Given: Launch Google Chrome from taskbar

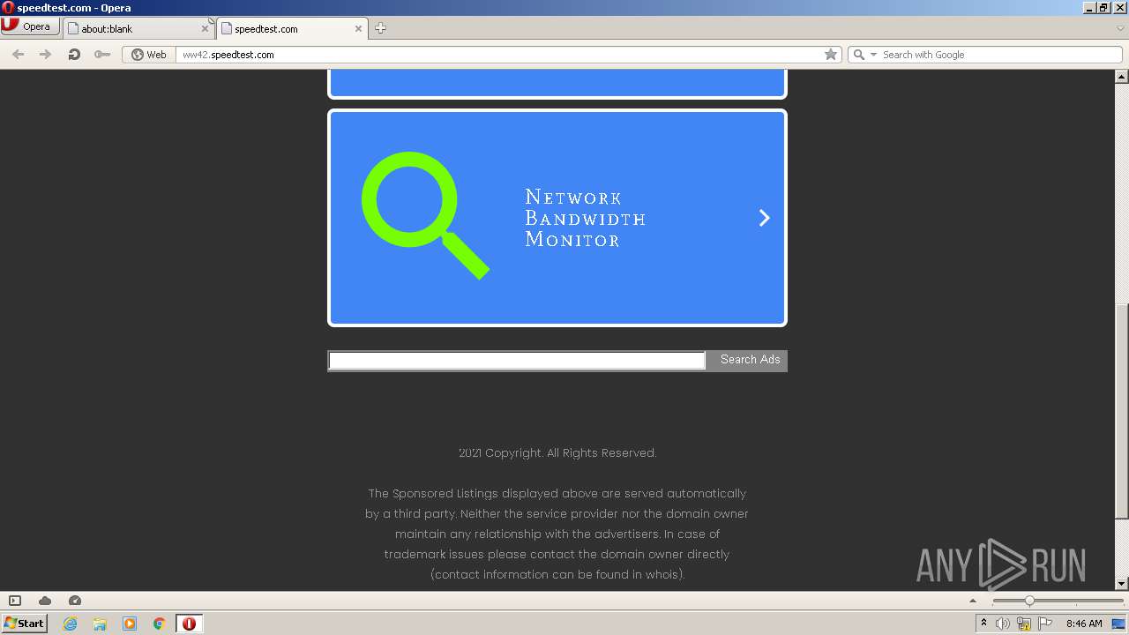Looking at the screenshot, I should pyautogui.click(x=160, y=624).
